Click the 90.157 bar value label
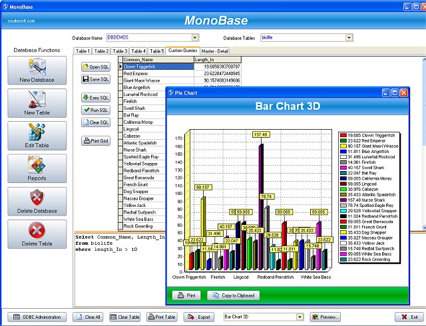The height and width of the screenshot is (326, 426). [203, 187]
